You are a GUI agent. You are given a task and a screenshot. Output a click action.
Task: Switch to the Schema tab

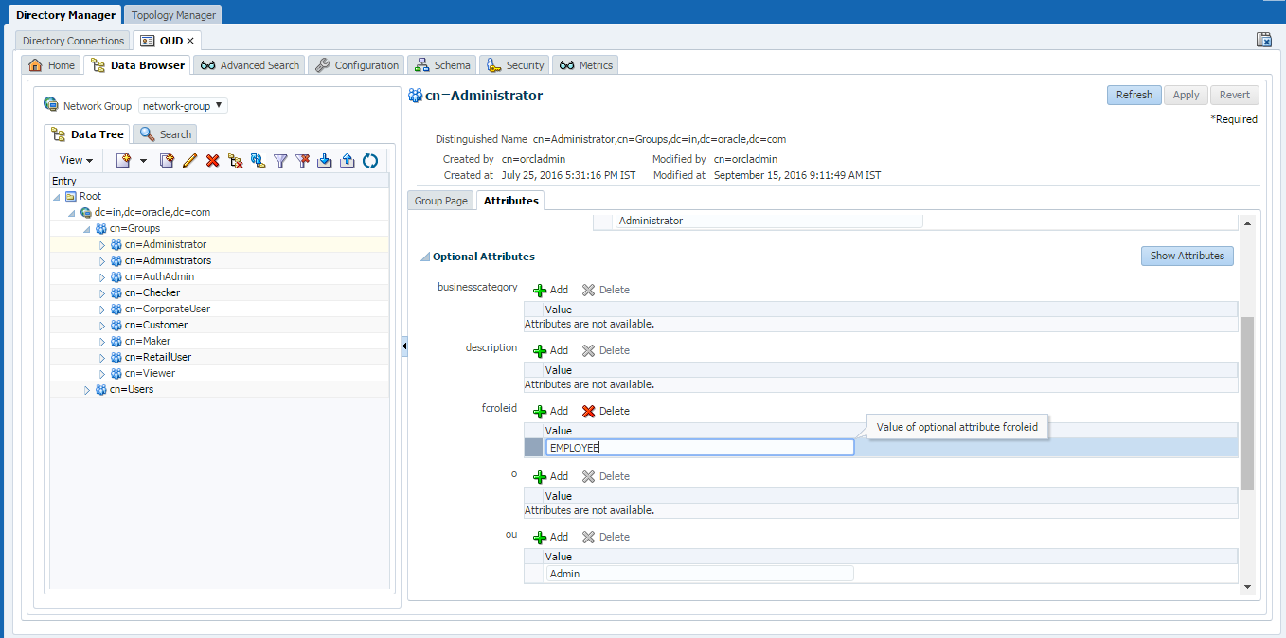pos(442,65)
